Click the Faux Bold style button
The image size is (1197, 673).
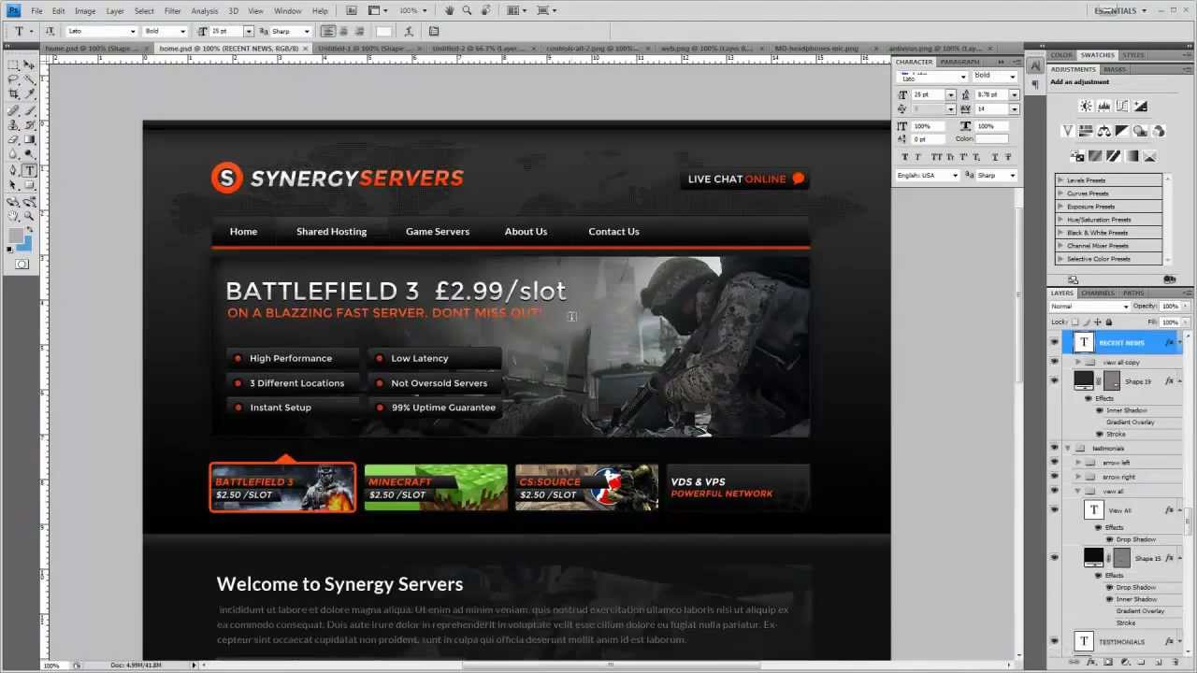[904, 157]
